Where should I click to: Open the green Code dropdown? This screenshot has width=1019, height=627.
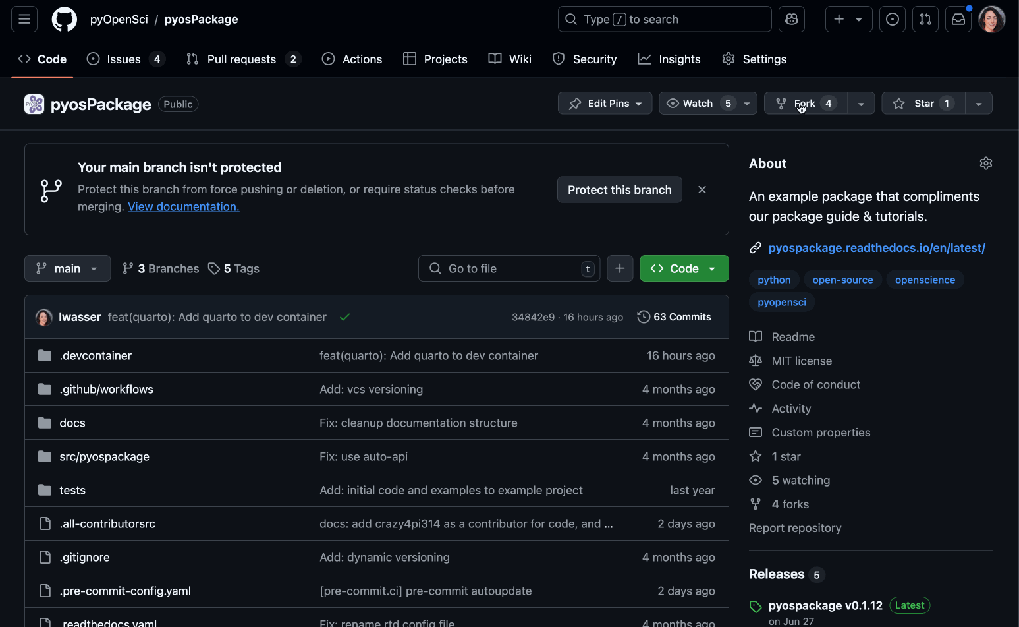pyautogui.click(x=684, y=268)
